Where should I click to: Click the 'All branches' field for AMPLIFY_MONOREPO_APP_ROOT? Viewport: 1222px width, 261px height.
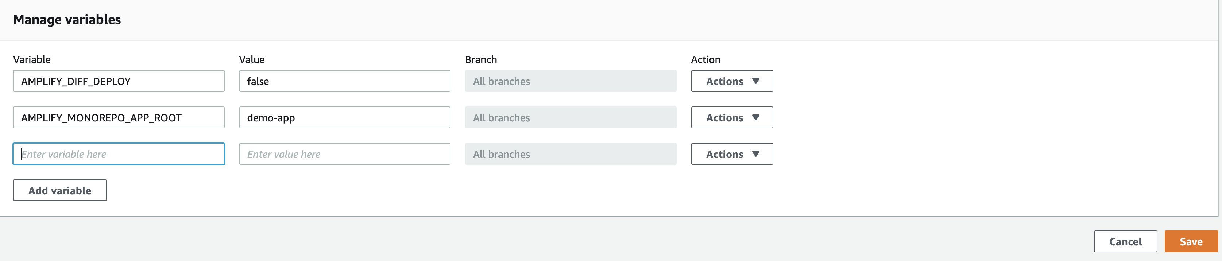point(570,117)
